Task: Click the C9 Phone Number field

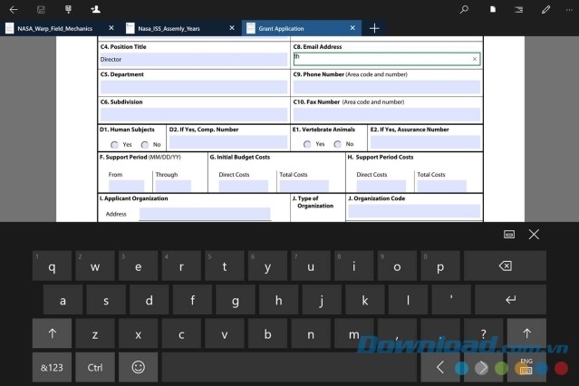Action: (387, 87)
